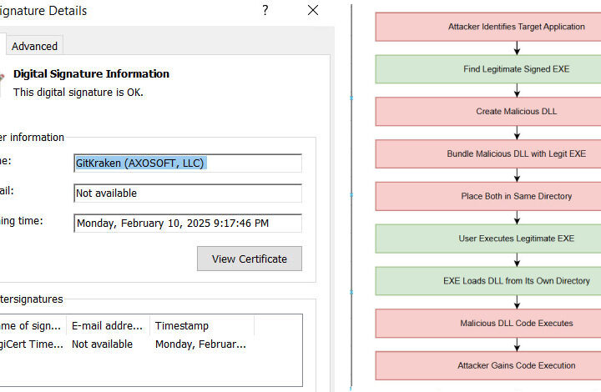The image size is (601, 392).
Task: Click the View Certificate button
Action: pos(250,259)
